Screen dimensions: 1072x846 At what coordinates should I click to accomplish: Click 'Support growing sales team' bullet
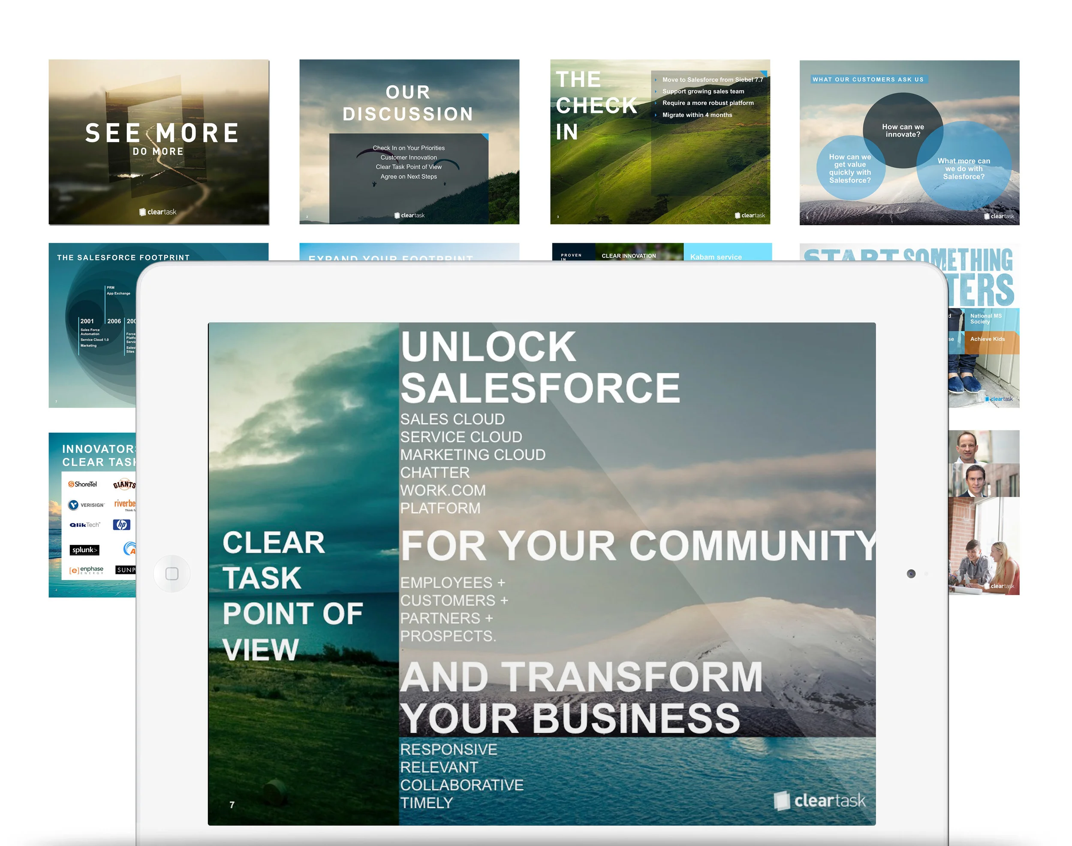(x=703, y=92)
